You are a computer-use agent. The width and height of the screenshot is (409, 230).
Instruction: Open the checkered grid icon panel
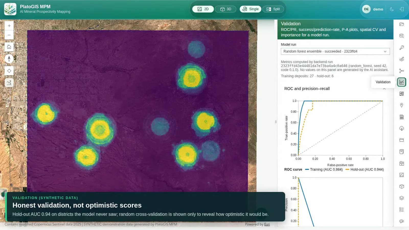coord(402,94)
